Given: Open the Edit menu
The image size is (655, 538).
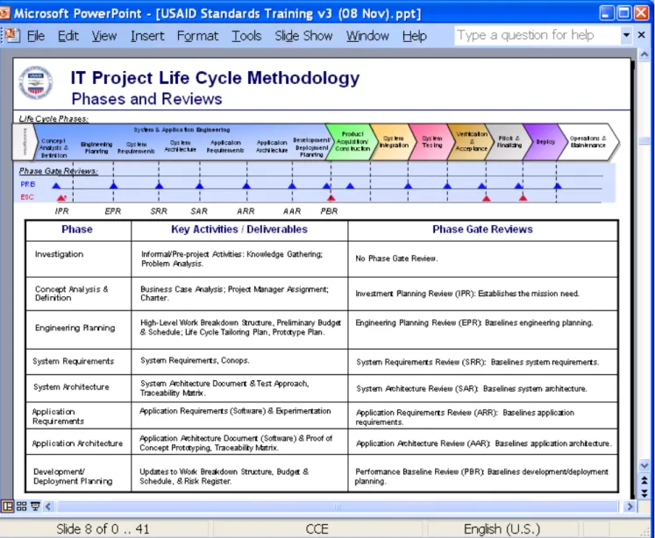Looking at the screenshot, I should coord(68,36).
